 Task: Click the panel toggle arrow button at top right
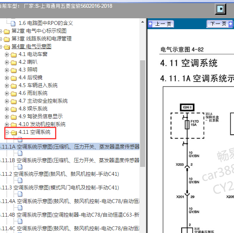pos(220,9)
